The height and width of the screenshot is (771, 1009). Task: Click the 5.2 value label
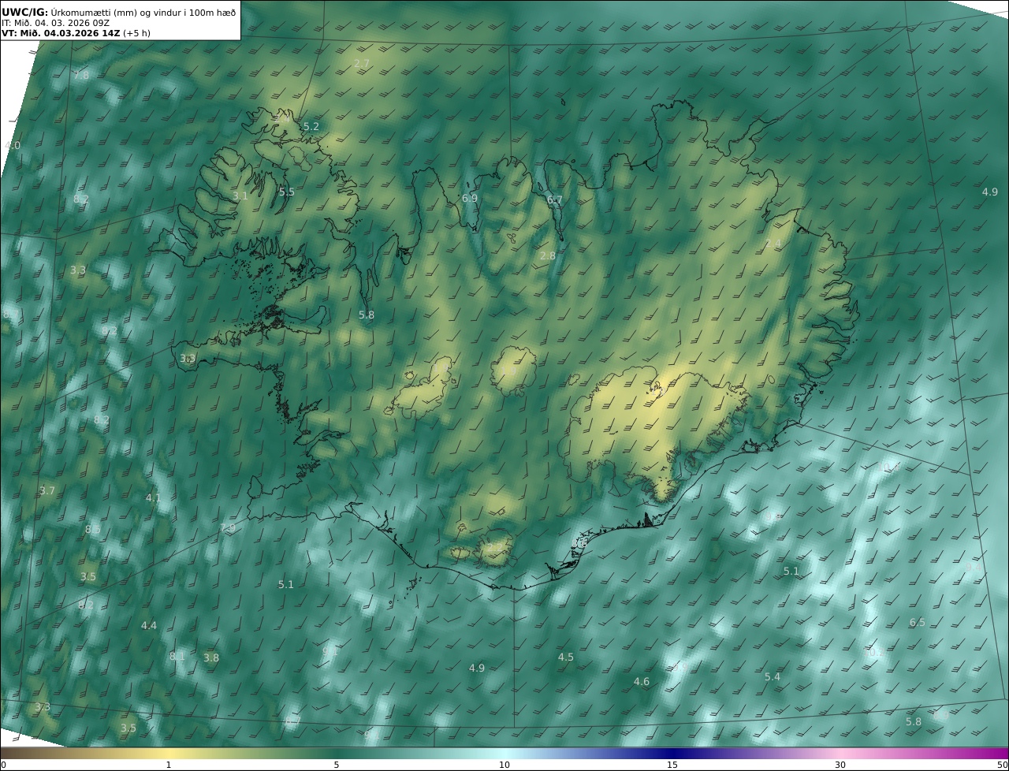[311, 126]
